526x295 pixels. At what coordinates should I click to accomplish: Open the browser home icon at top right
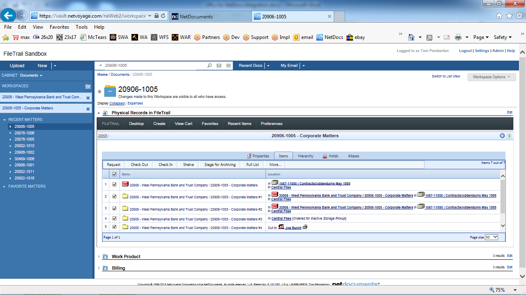(x=499, y=16)
